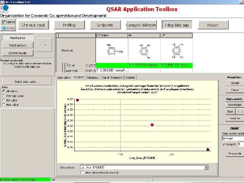244x183 pixels.
Task: Select the Average value radio option
Action: tap(4, 96)
